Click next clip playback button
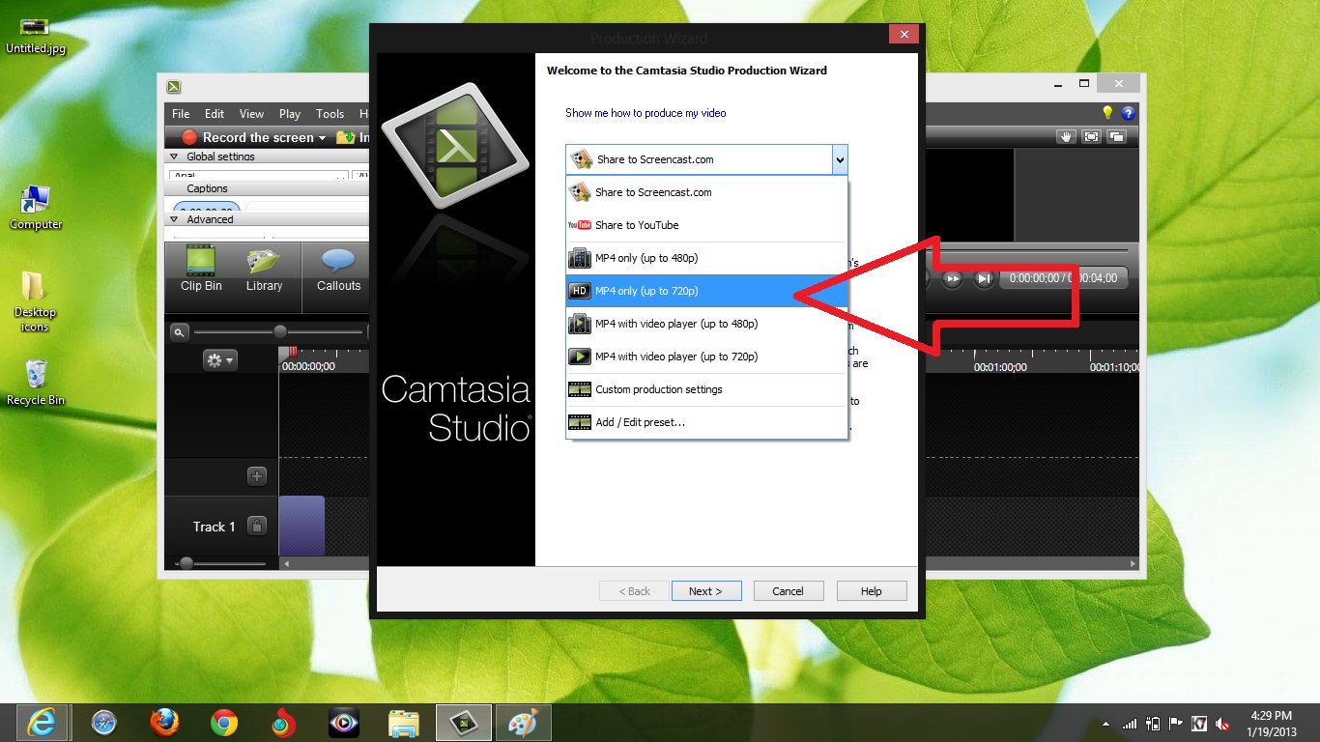Viewport: 1320px width, 742px height. (984, 279)
